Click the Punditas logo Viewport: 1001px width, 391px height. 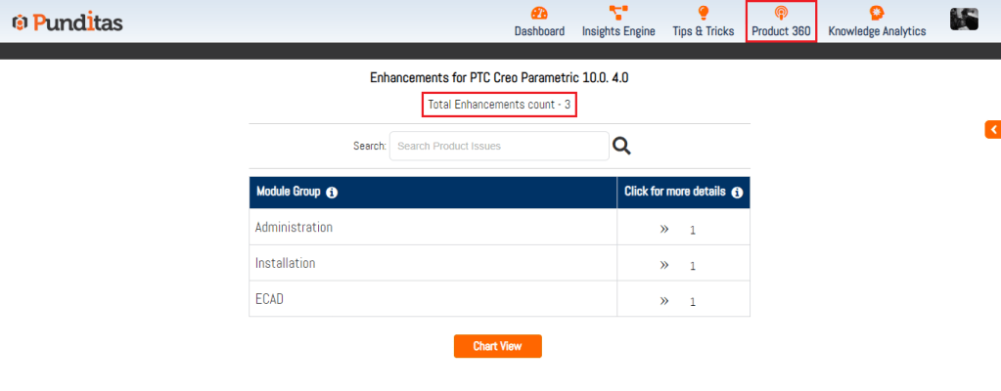coord(67,22)
